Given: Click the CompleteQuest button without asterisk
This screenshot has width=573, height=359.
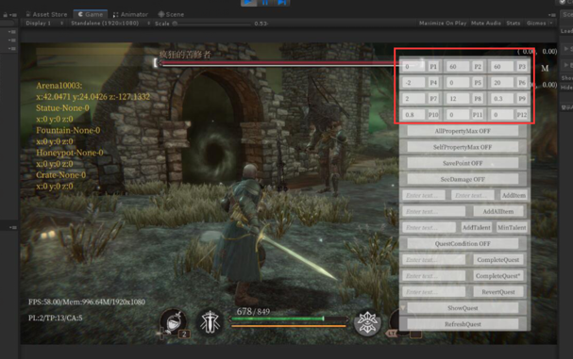Looking at the screenshot, I should click(498, 260).
